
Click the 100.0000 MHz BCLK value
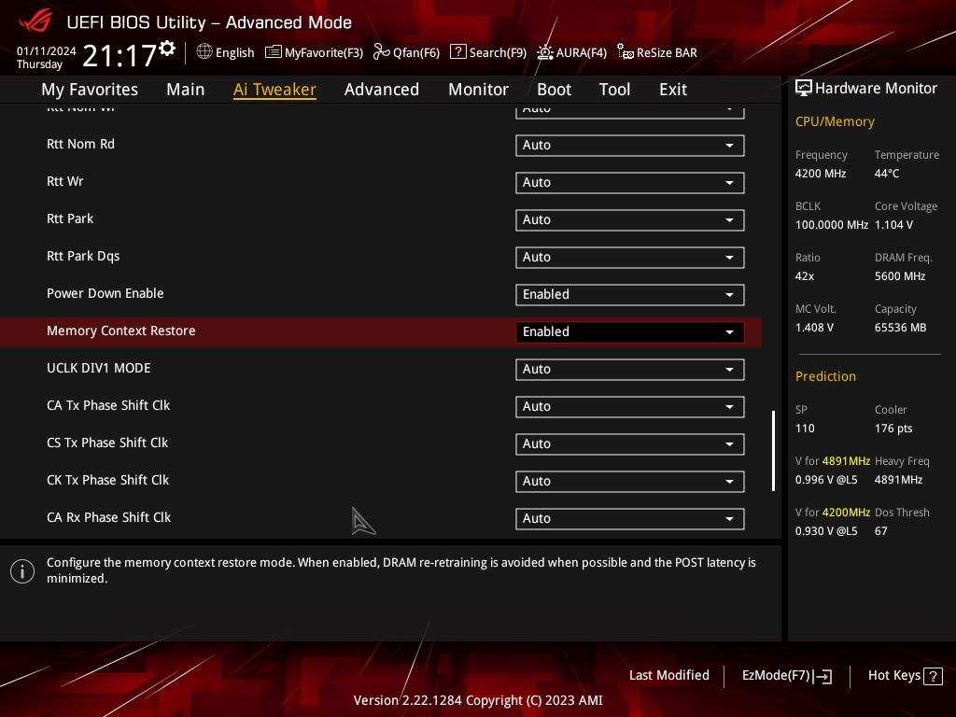832,224
